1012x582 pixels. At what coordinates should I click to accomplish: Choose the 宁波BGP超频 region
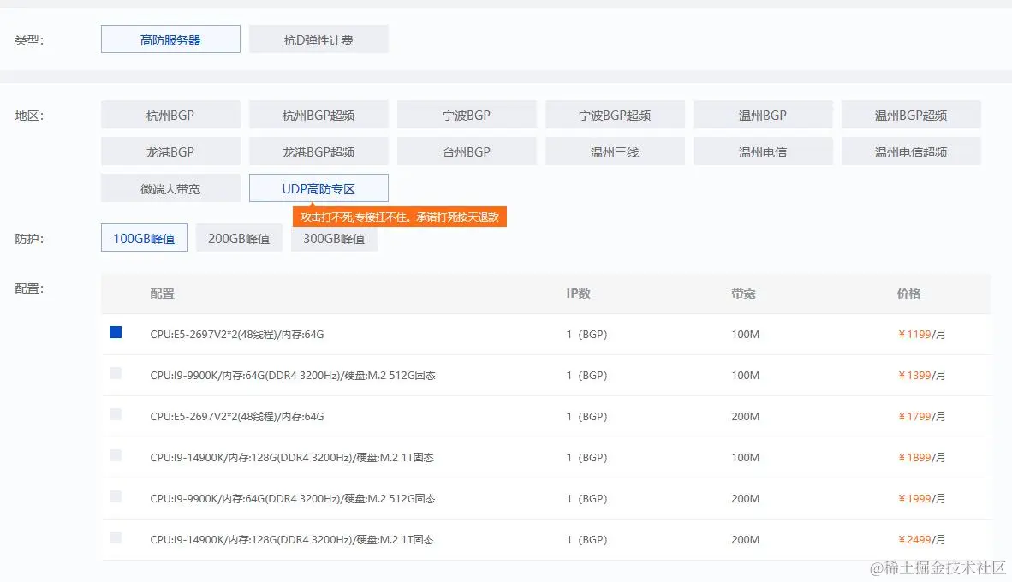[615, 115]
